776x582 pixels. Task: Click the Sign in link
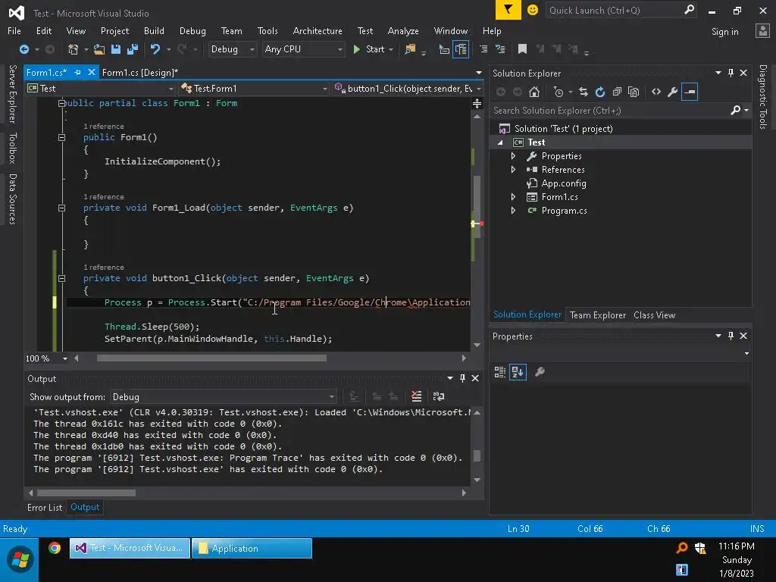point(725,31)
